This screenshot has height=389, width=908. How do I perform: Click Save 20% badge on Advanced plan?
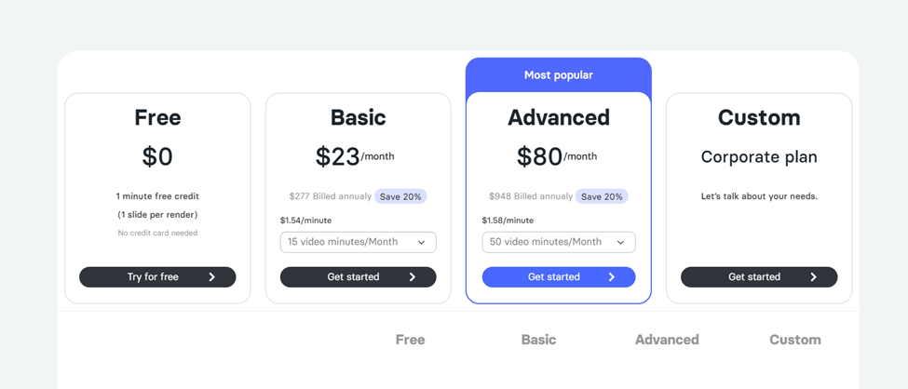pos(602,196)
